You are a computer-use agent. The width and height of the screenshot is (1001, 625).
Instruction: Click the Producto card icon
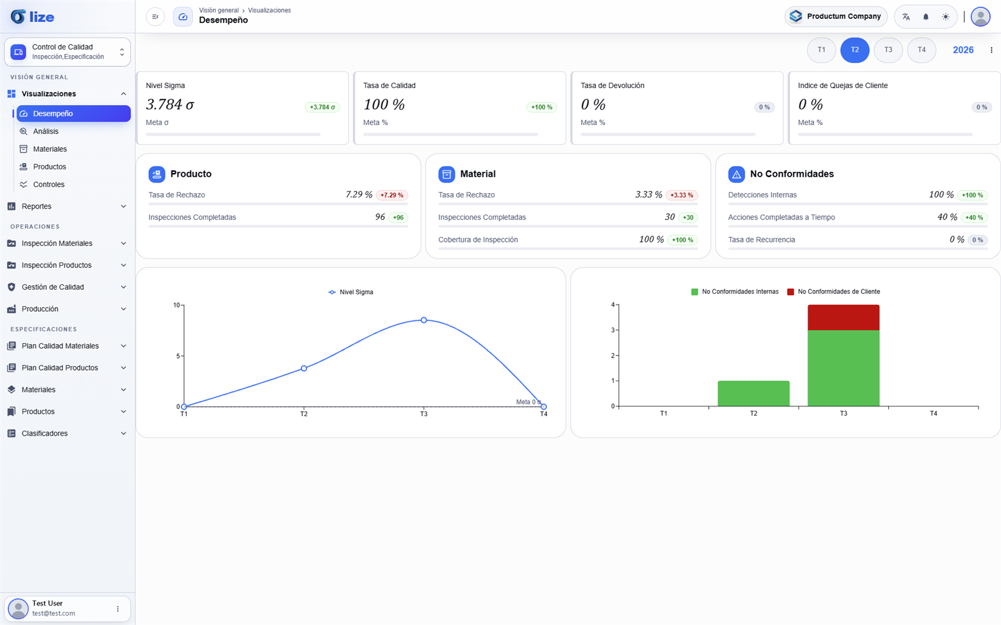point(156,174)
